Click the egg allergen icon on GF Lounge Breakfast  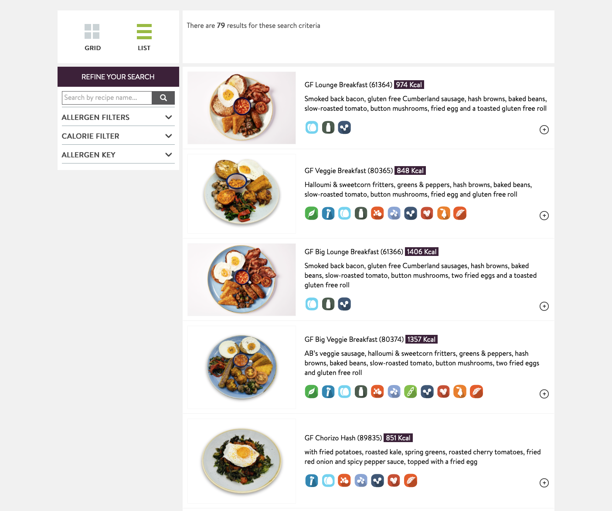tap(312, 127)
